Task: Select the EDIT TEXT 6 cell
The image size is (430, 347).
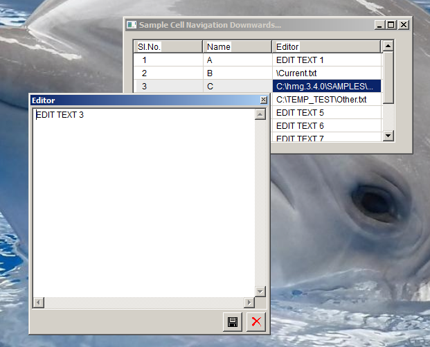Action: click(327, 125)
